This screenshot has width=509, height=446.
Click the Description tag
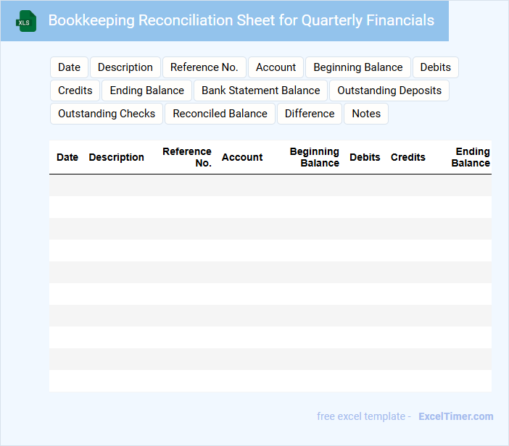coord(125,67)
